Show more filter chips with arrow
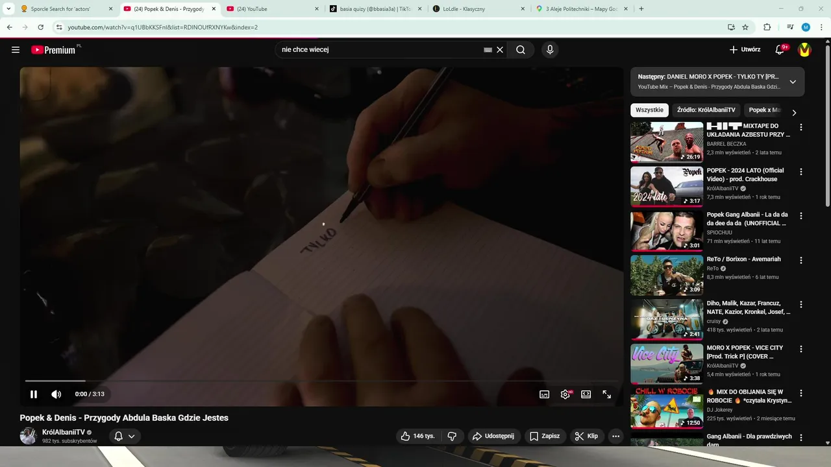The width and height of the screenshot is (831, 467). coord(794,112)
